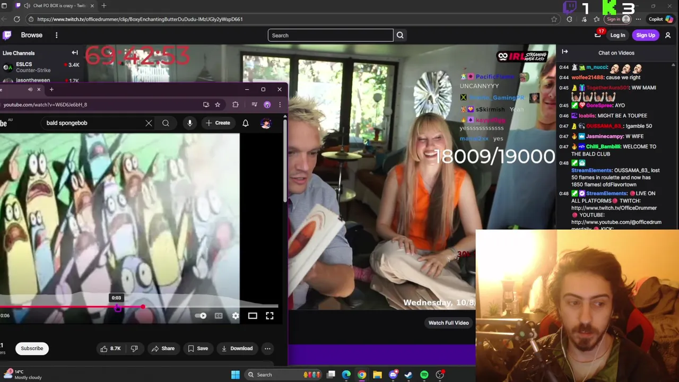Image resolution: width=679 pixels, height=382 pixels.
Task: Toggle YouTube autoplay switch
Action: point(201,316)
